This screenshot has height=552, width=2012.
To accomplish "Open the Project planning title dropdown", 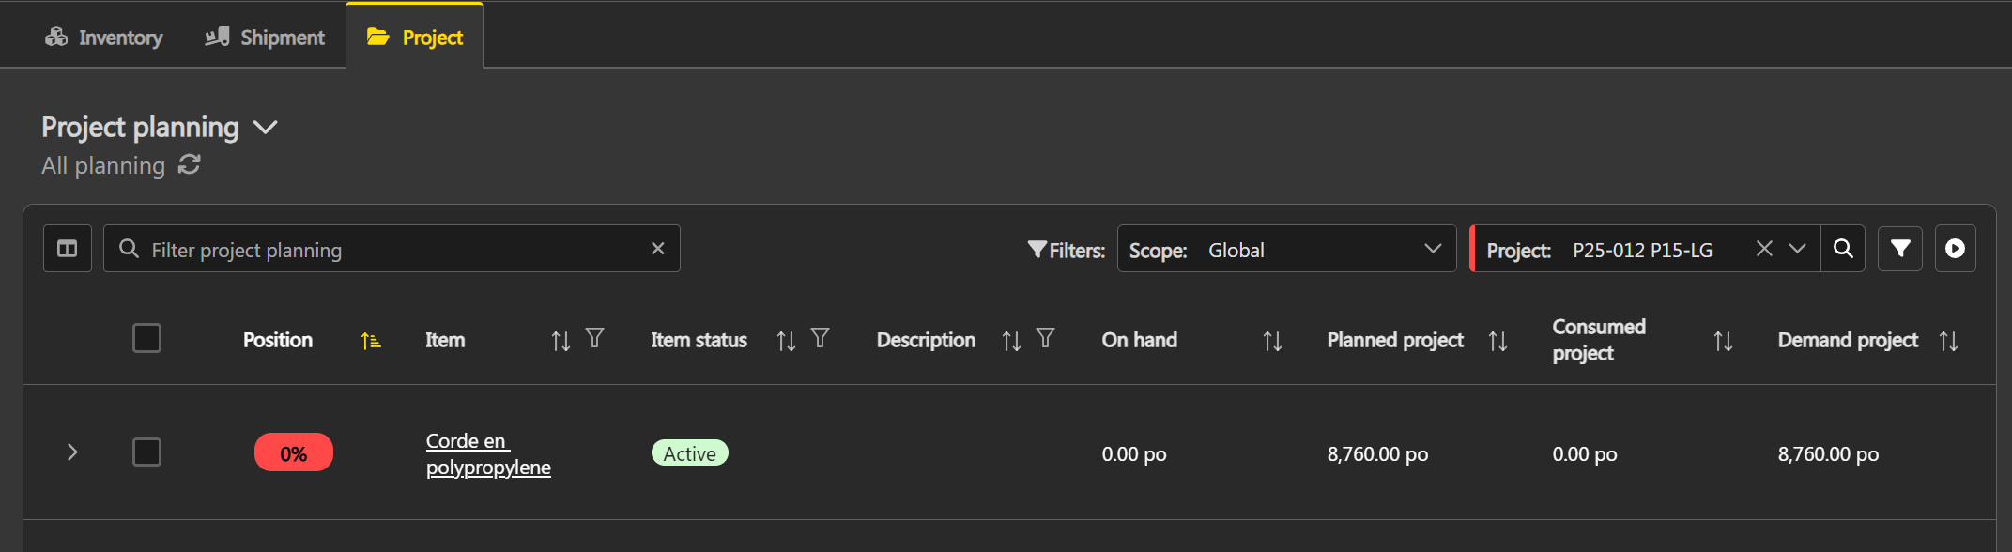I will (x=266, y=128).
